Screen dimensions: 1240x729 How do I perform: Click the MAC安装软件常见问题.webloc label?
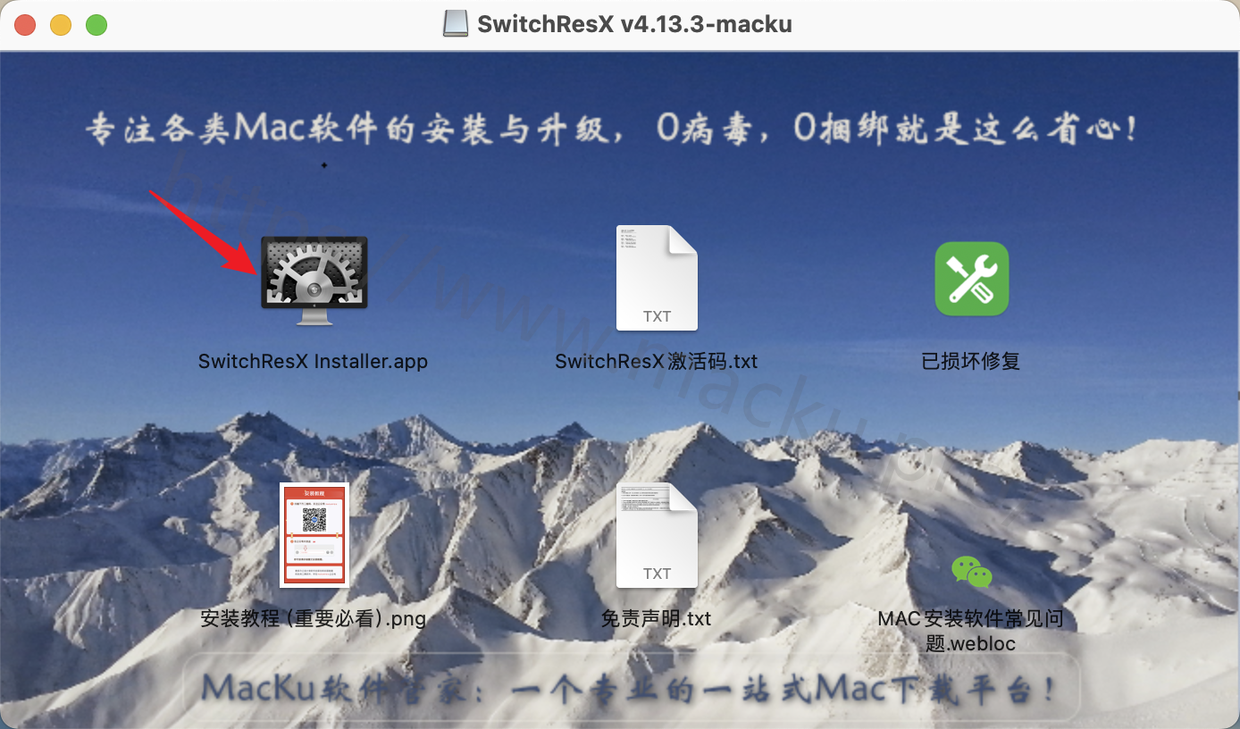[x=971, y=630]
